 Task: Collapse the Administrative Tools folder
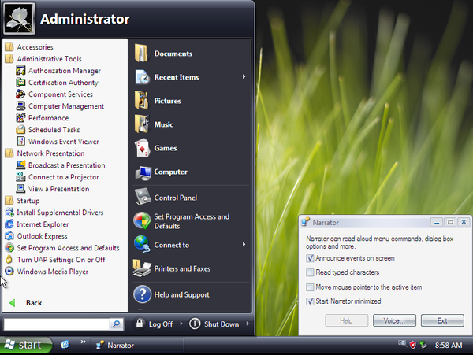43,59
